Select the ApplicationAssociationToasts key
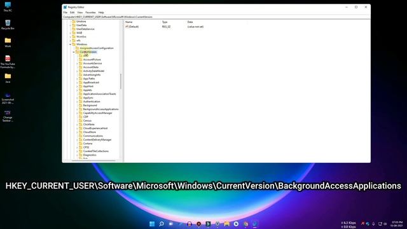The image size is (407, 229). 100,94
